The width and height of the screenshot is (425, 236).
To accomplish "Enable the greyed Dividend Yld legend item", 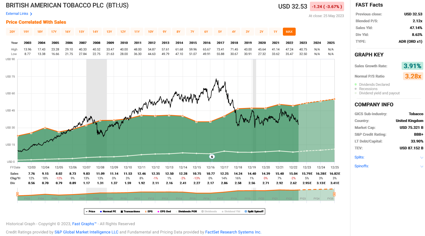I will pos(231,211).
